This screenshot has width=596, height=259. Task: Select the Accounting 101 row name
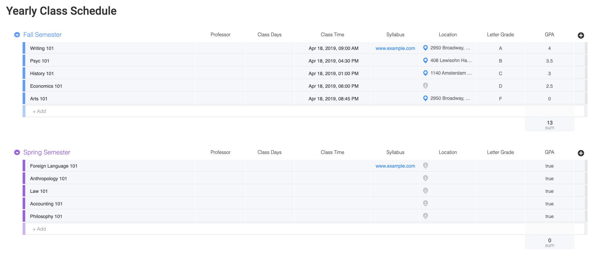[x=46, y=204]
